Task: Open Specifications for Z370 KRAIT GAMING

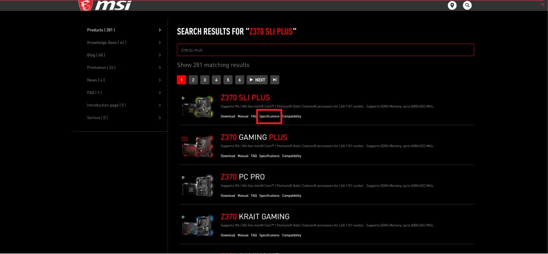Action: [x=269, y=236]
